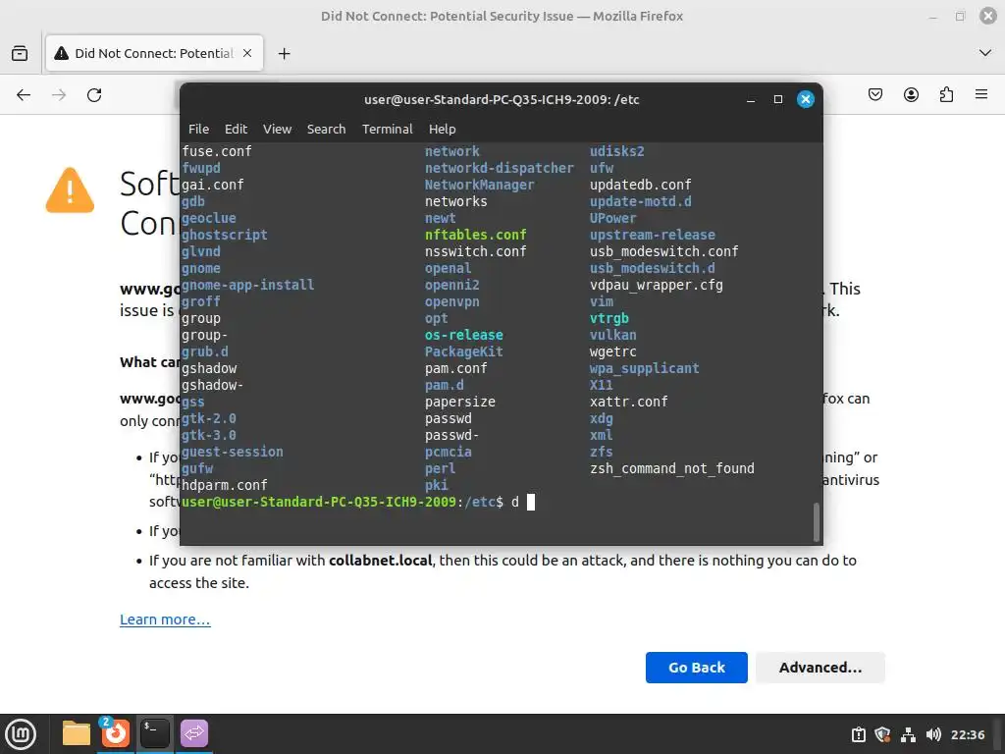This screenshot has width=1005, height=754.
Task: Open the terminal Search menu
Action: [326, 129]
